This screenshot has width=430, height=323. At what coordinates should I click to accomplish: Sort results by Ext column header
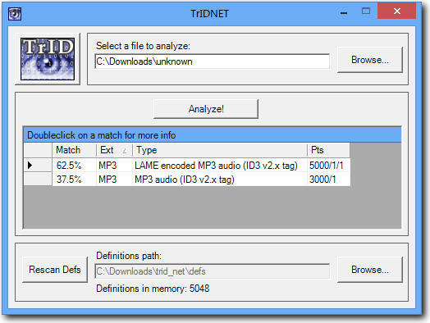114,150
